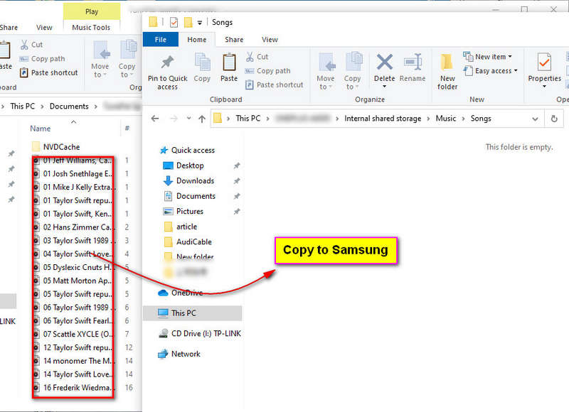569x412 pixels.
Task: Select file 06 Taylor Swift Fearl..
Action: click(73, 320)
